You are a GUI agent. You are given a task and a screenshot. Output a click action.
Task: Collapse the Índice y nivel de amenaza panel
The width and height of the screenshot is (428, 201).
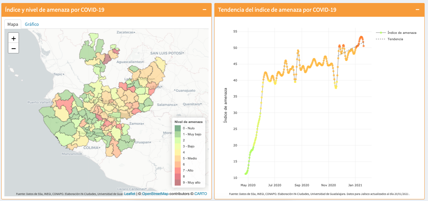204,10
